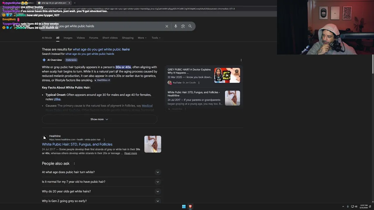374x210 pixels.
Task: Click the AI Overview sparkle icon
Action: pos(44,60)
